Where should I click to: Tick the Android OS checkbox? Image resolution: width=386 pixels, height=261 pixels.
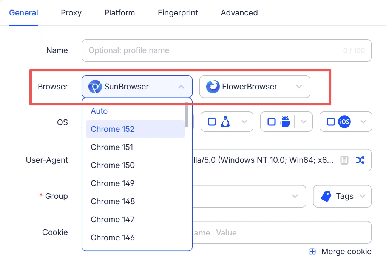pyautogui.click(x=271, y=122)
